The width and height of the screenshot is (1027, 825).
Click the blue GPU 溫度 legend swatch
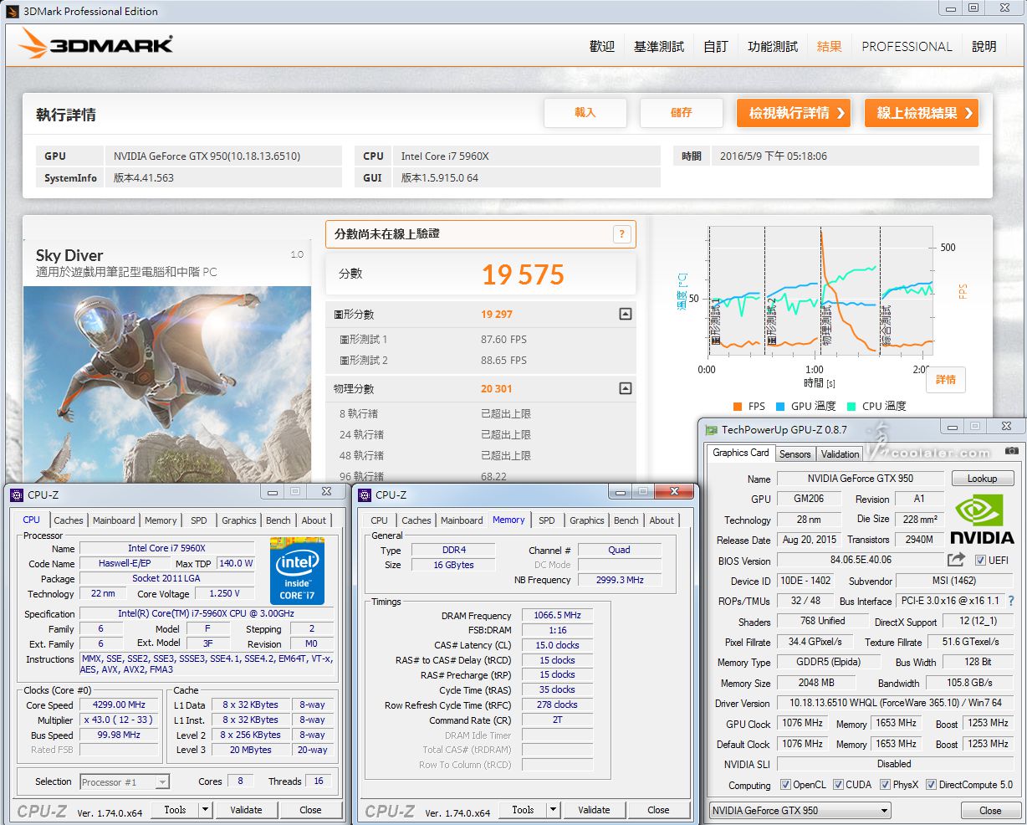point(780,407)
